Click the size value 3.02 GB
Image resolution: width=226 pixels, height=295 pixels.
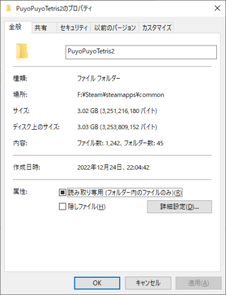click(x=88, y=111)
